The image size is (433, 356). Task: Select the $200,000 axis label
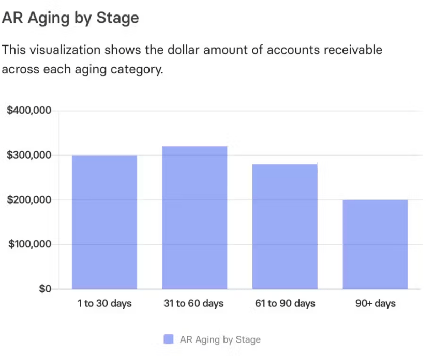29,199
